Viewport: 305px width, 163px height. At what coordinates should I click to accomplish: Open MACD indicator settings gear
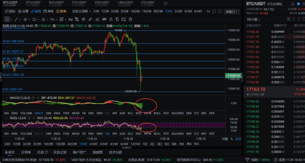click(x=33, y=98)
